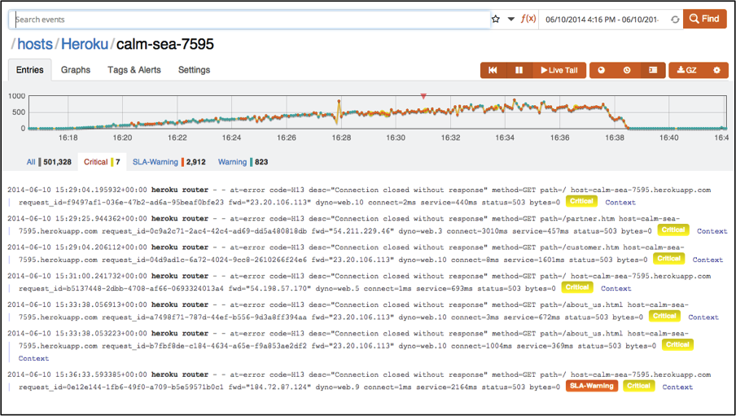Click request_id=f9497af1-036e-47b2-ad6a-95beaf0bfe23 text
The height and width of the screenshot is (416, 736).
point(121,203)
